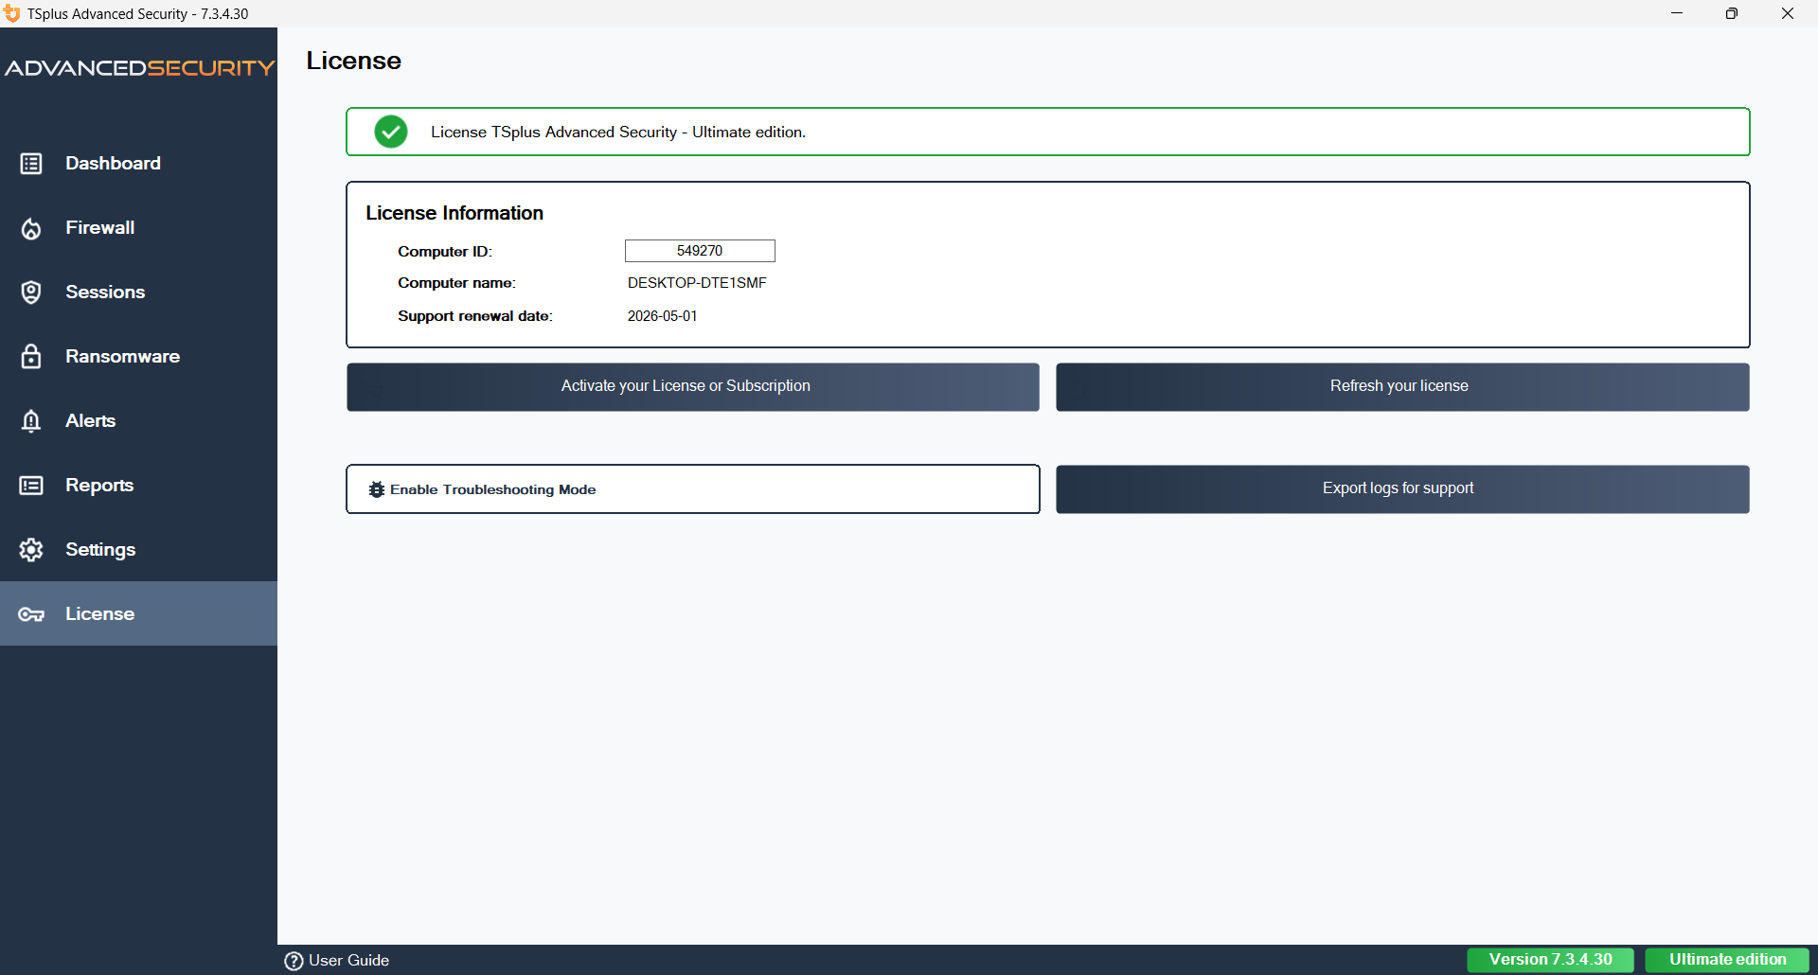Click the Computer ID label
Viewport: 1818px width, 975px height.
pyautogui.click(x=445, y=252)
